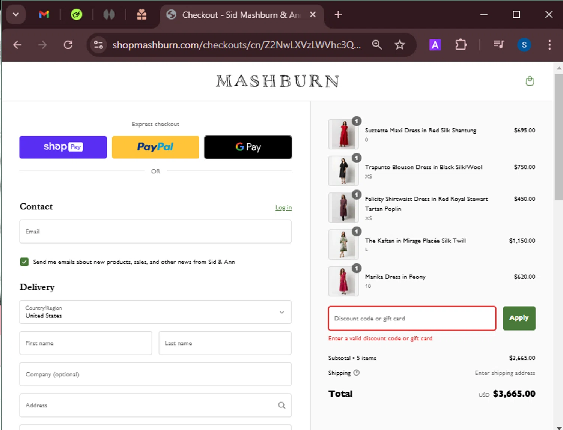This screenshot has height=430, width=563.
Task: Minimize the browser window
Action: [x=484, y=15]
